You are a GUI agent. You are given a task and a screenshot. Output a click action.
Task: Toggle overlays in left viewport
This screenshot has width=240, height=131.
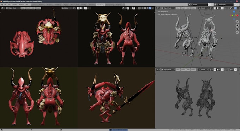[134, 8]
